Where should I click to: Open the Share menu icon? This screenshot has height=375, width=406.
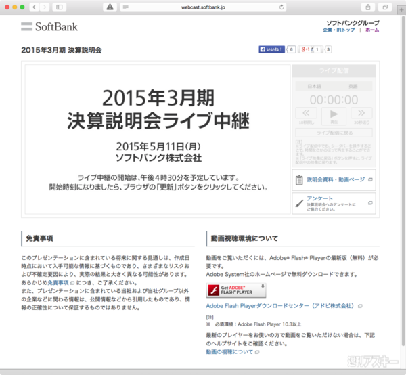368,7
